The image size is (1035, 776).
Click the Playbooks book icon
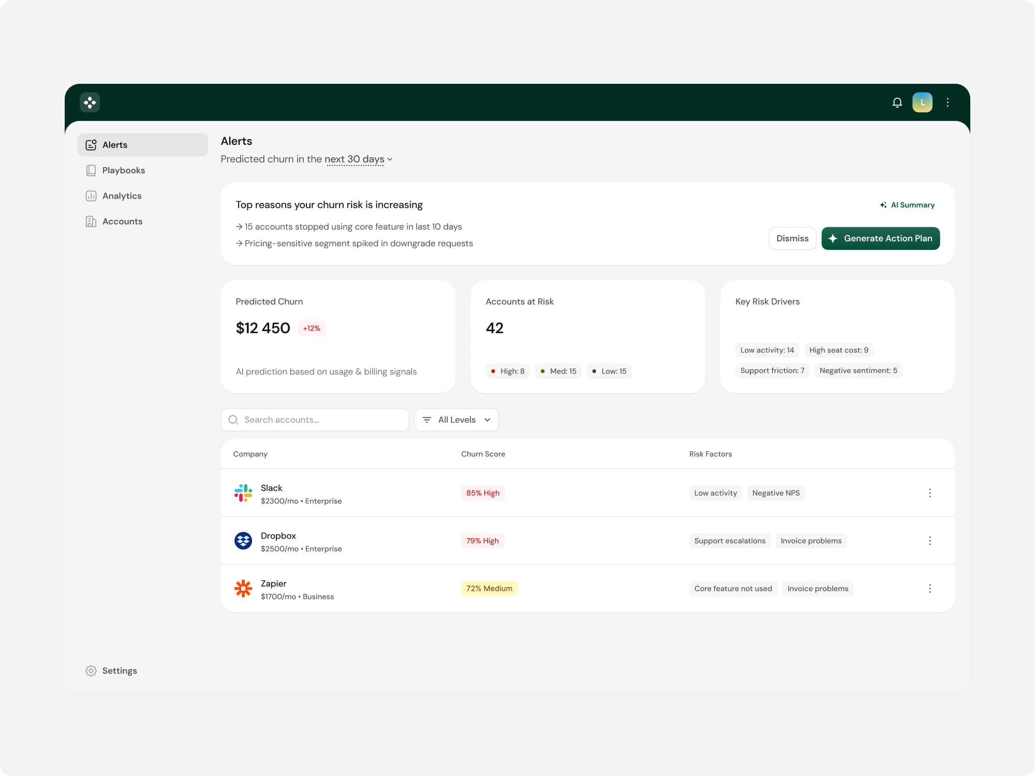click(x=91, y=170)
